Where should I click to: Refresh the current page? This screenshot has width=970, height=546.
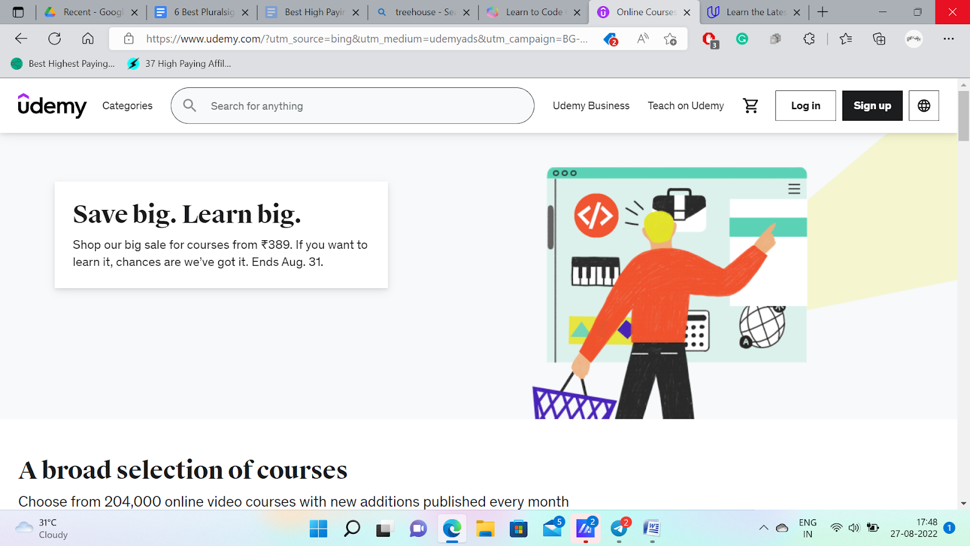[x=55, y=39]
